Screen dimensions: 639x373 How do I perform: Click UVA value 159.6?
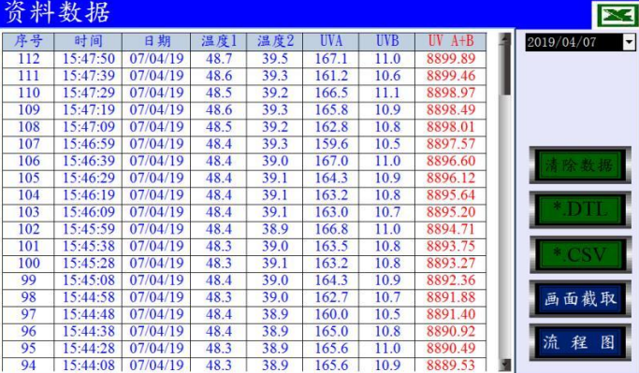coord(331,144)
